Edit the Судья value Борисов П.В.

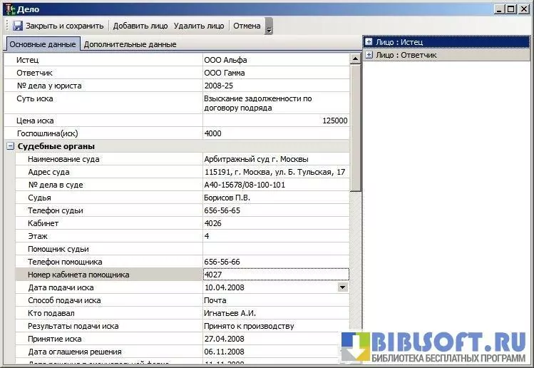pos(275,198)
